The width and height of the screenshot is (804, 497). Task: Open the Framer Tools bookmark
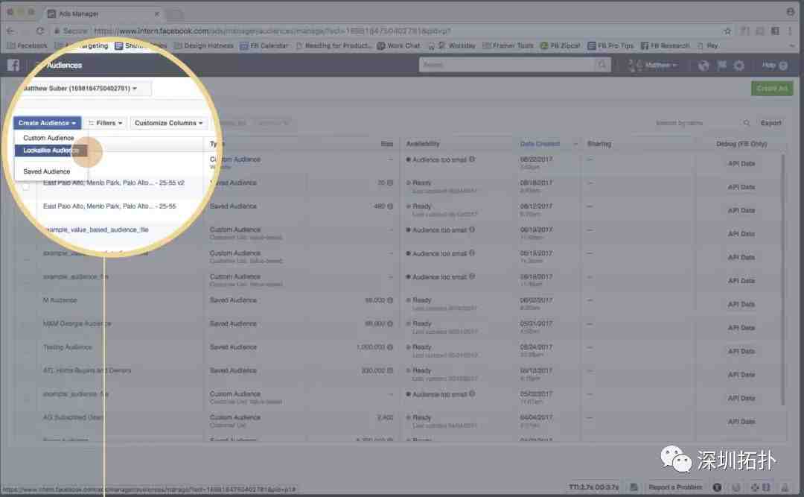tap(508, 45)
